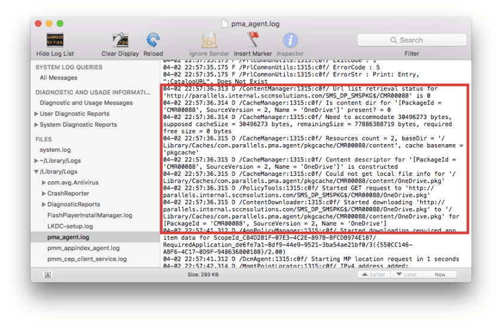Click the Size: 293 KB status text
The height and width of the screenshot is (326, 502).
tap(203, 275)
